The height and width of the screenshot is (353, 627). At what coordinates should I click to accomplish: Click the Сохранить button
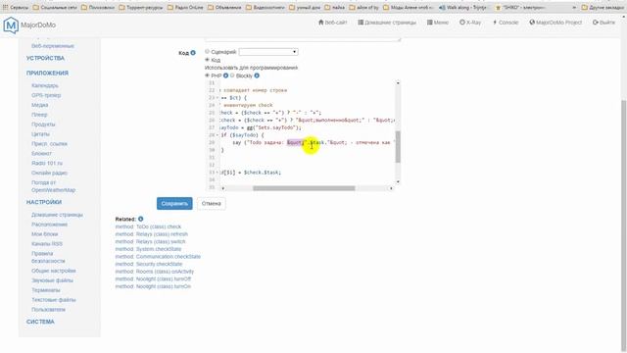[174, 203]
